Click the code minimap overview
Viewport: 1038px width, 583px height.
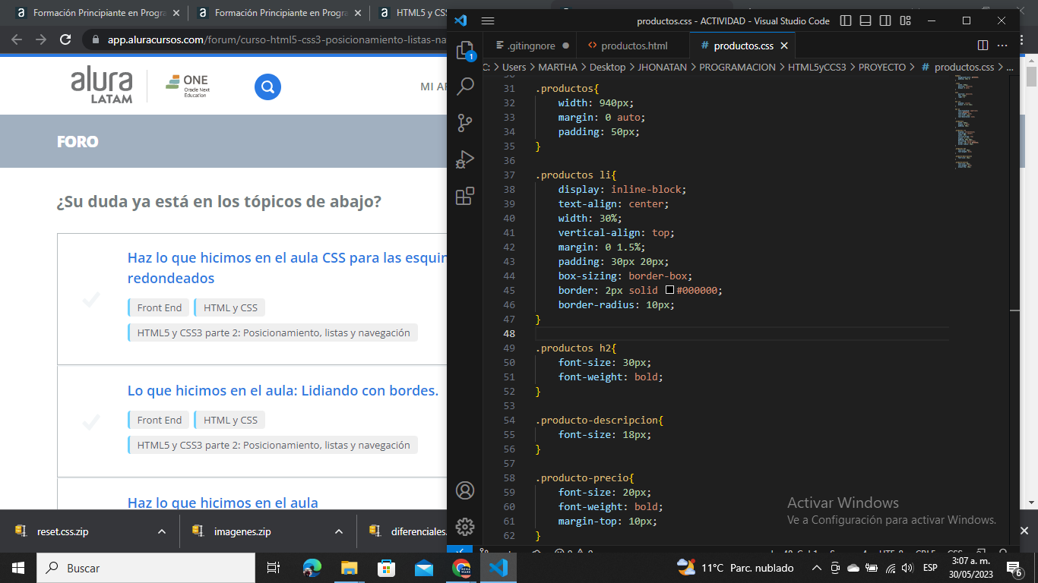tap(967, 121)
